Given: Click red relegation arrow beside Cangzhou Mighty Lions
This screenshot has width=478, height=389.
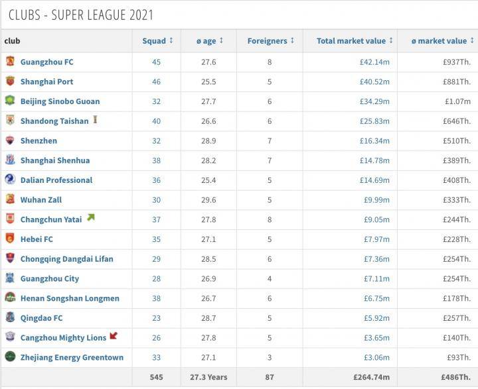Looking at the screenshot, I should tap(114, 336).
